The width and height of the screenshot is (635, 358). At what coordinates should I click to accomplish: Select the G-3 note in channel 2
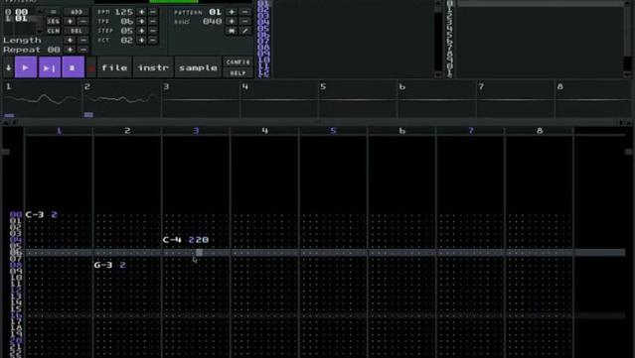tap(103, 265)
